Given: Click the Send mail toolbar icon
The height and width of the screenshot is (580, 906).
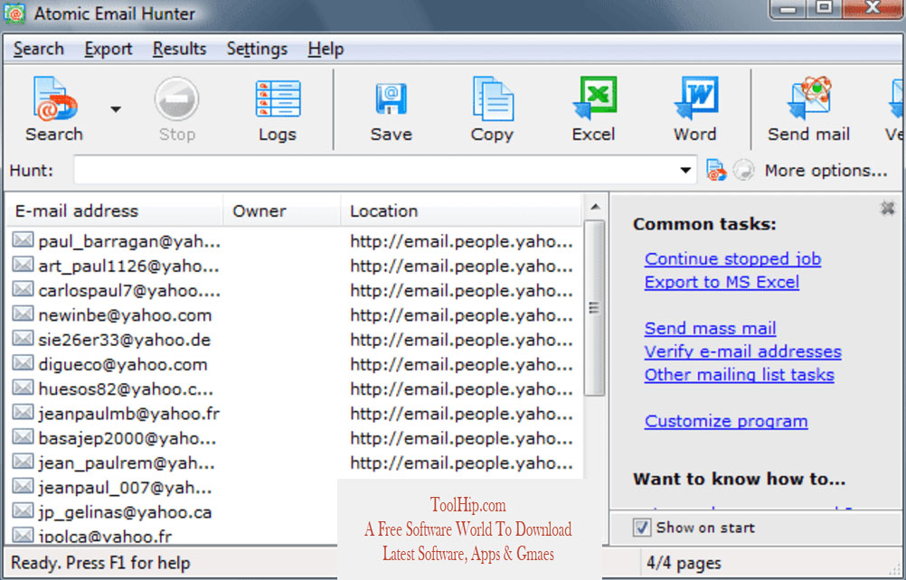Looking at the screenshot, I should 809,99.
